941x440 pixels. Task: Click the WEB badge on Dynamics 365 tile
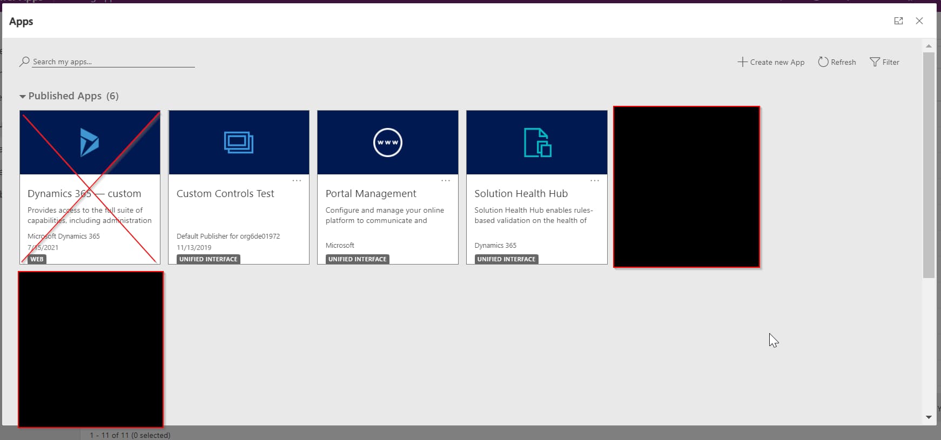(x=37, y=259)
